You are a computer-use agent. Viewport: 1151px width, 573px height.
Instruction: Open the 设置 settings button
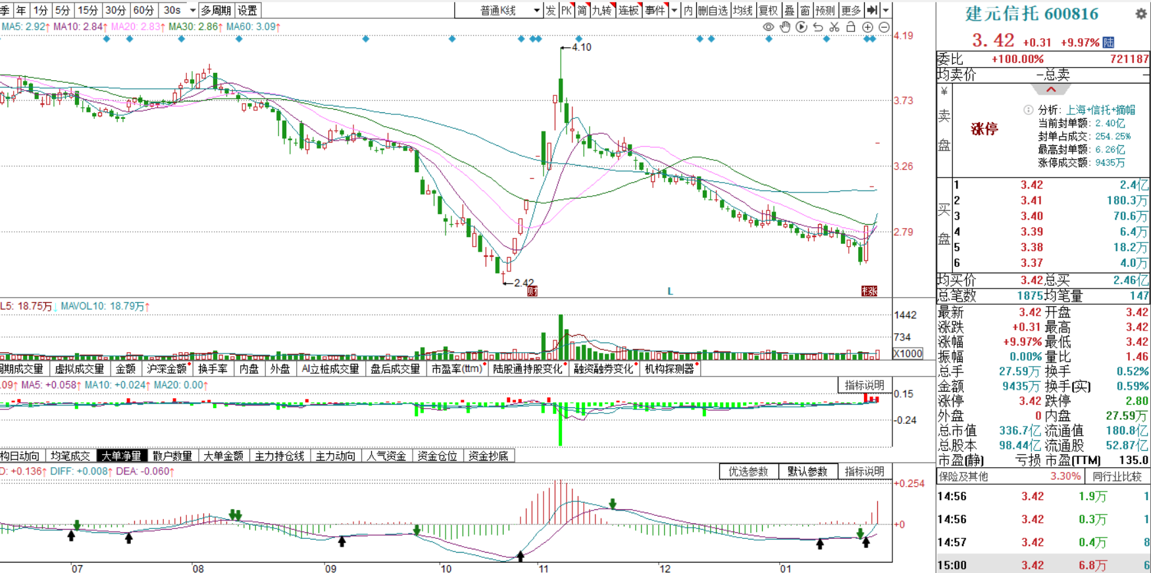pyautogui.click(x=247, y=10)
